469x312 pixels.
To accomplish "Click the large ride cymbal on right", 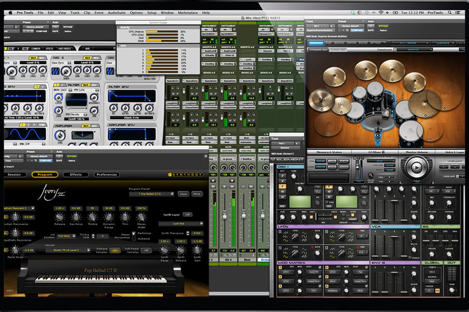I will coord(425,103).
